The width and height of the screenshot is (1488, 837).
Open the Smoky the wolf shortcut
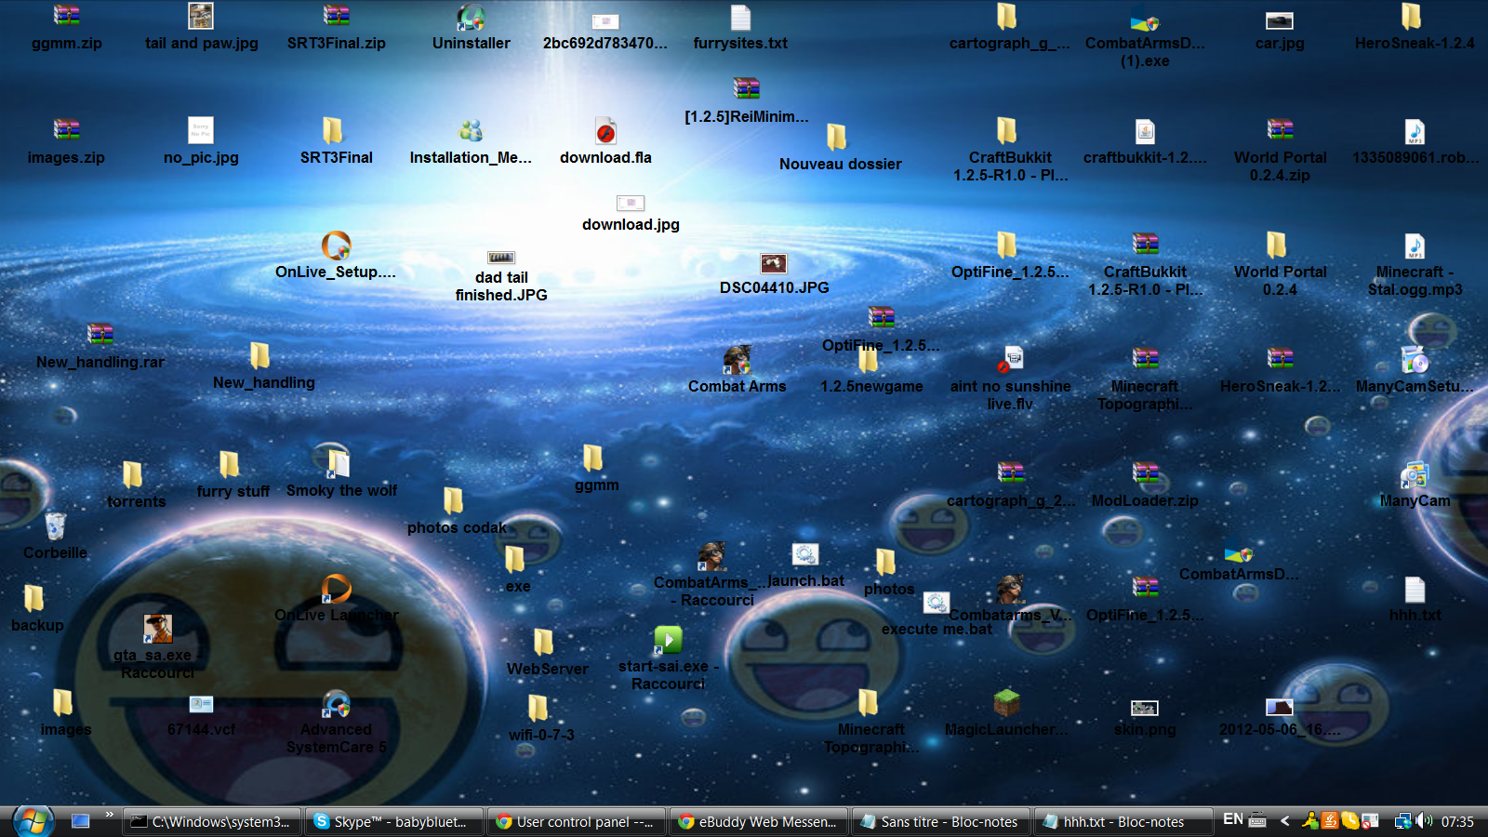point(339,463)
